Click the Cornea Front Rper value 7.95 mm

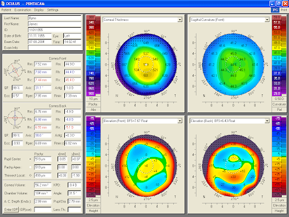[x=43, y=96]
